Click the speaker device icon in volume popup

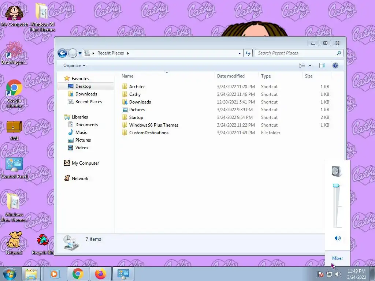point(337,171)
